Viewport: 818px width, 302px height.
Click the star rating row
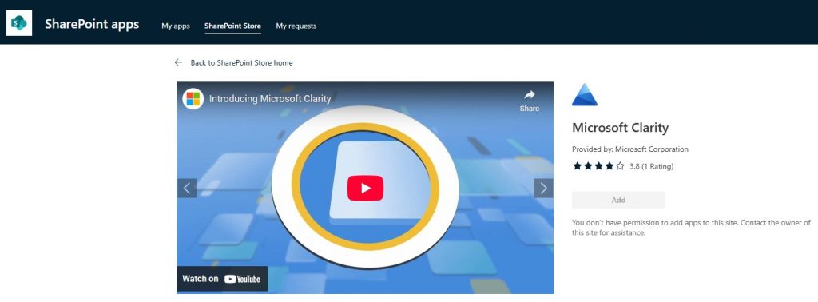click(x=598, y=166)
